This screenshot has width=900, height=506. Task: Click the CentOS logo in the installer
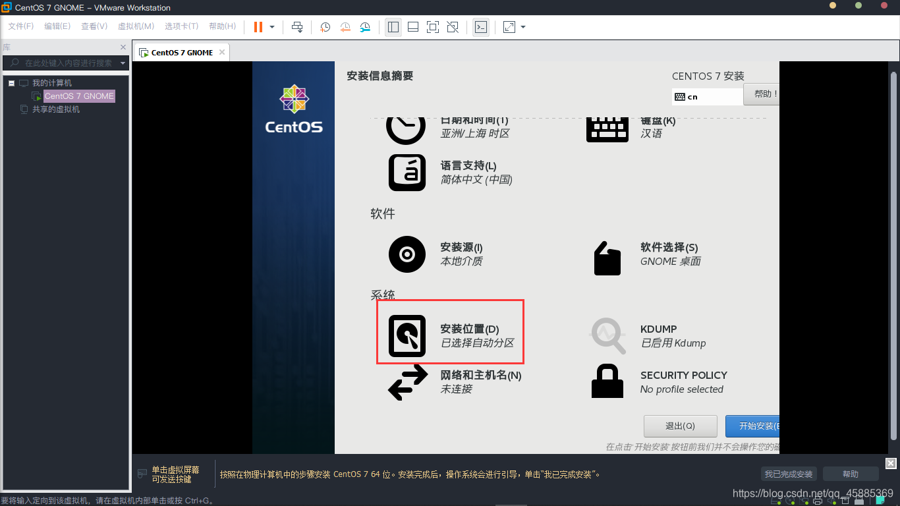click(x=294, y=109)
